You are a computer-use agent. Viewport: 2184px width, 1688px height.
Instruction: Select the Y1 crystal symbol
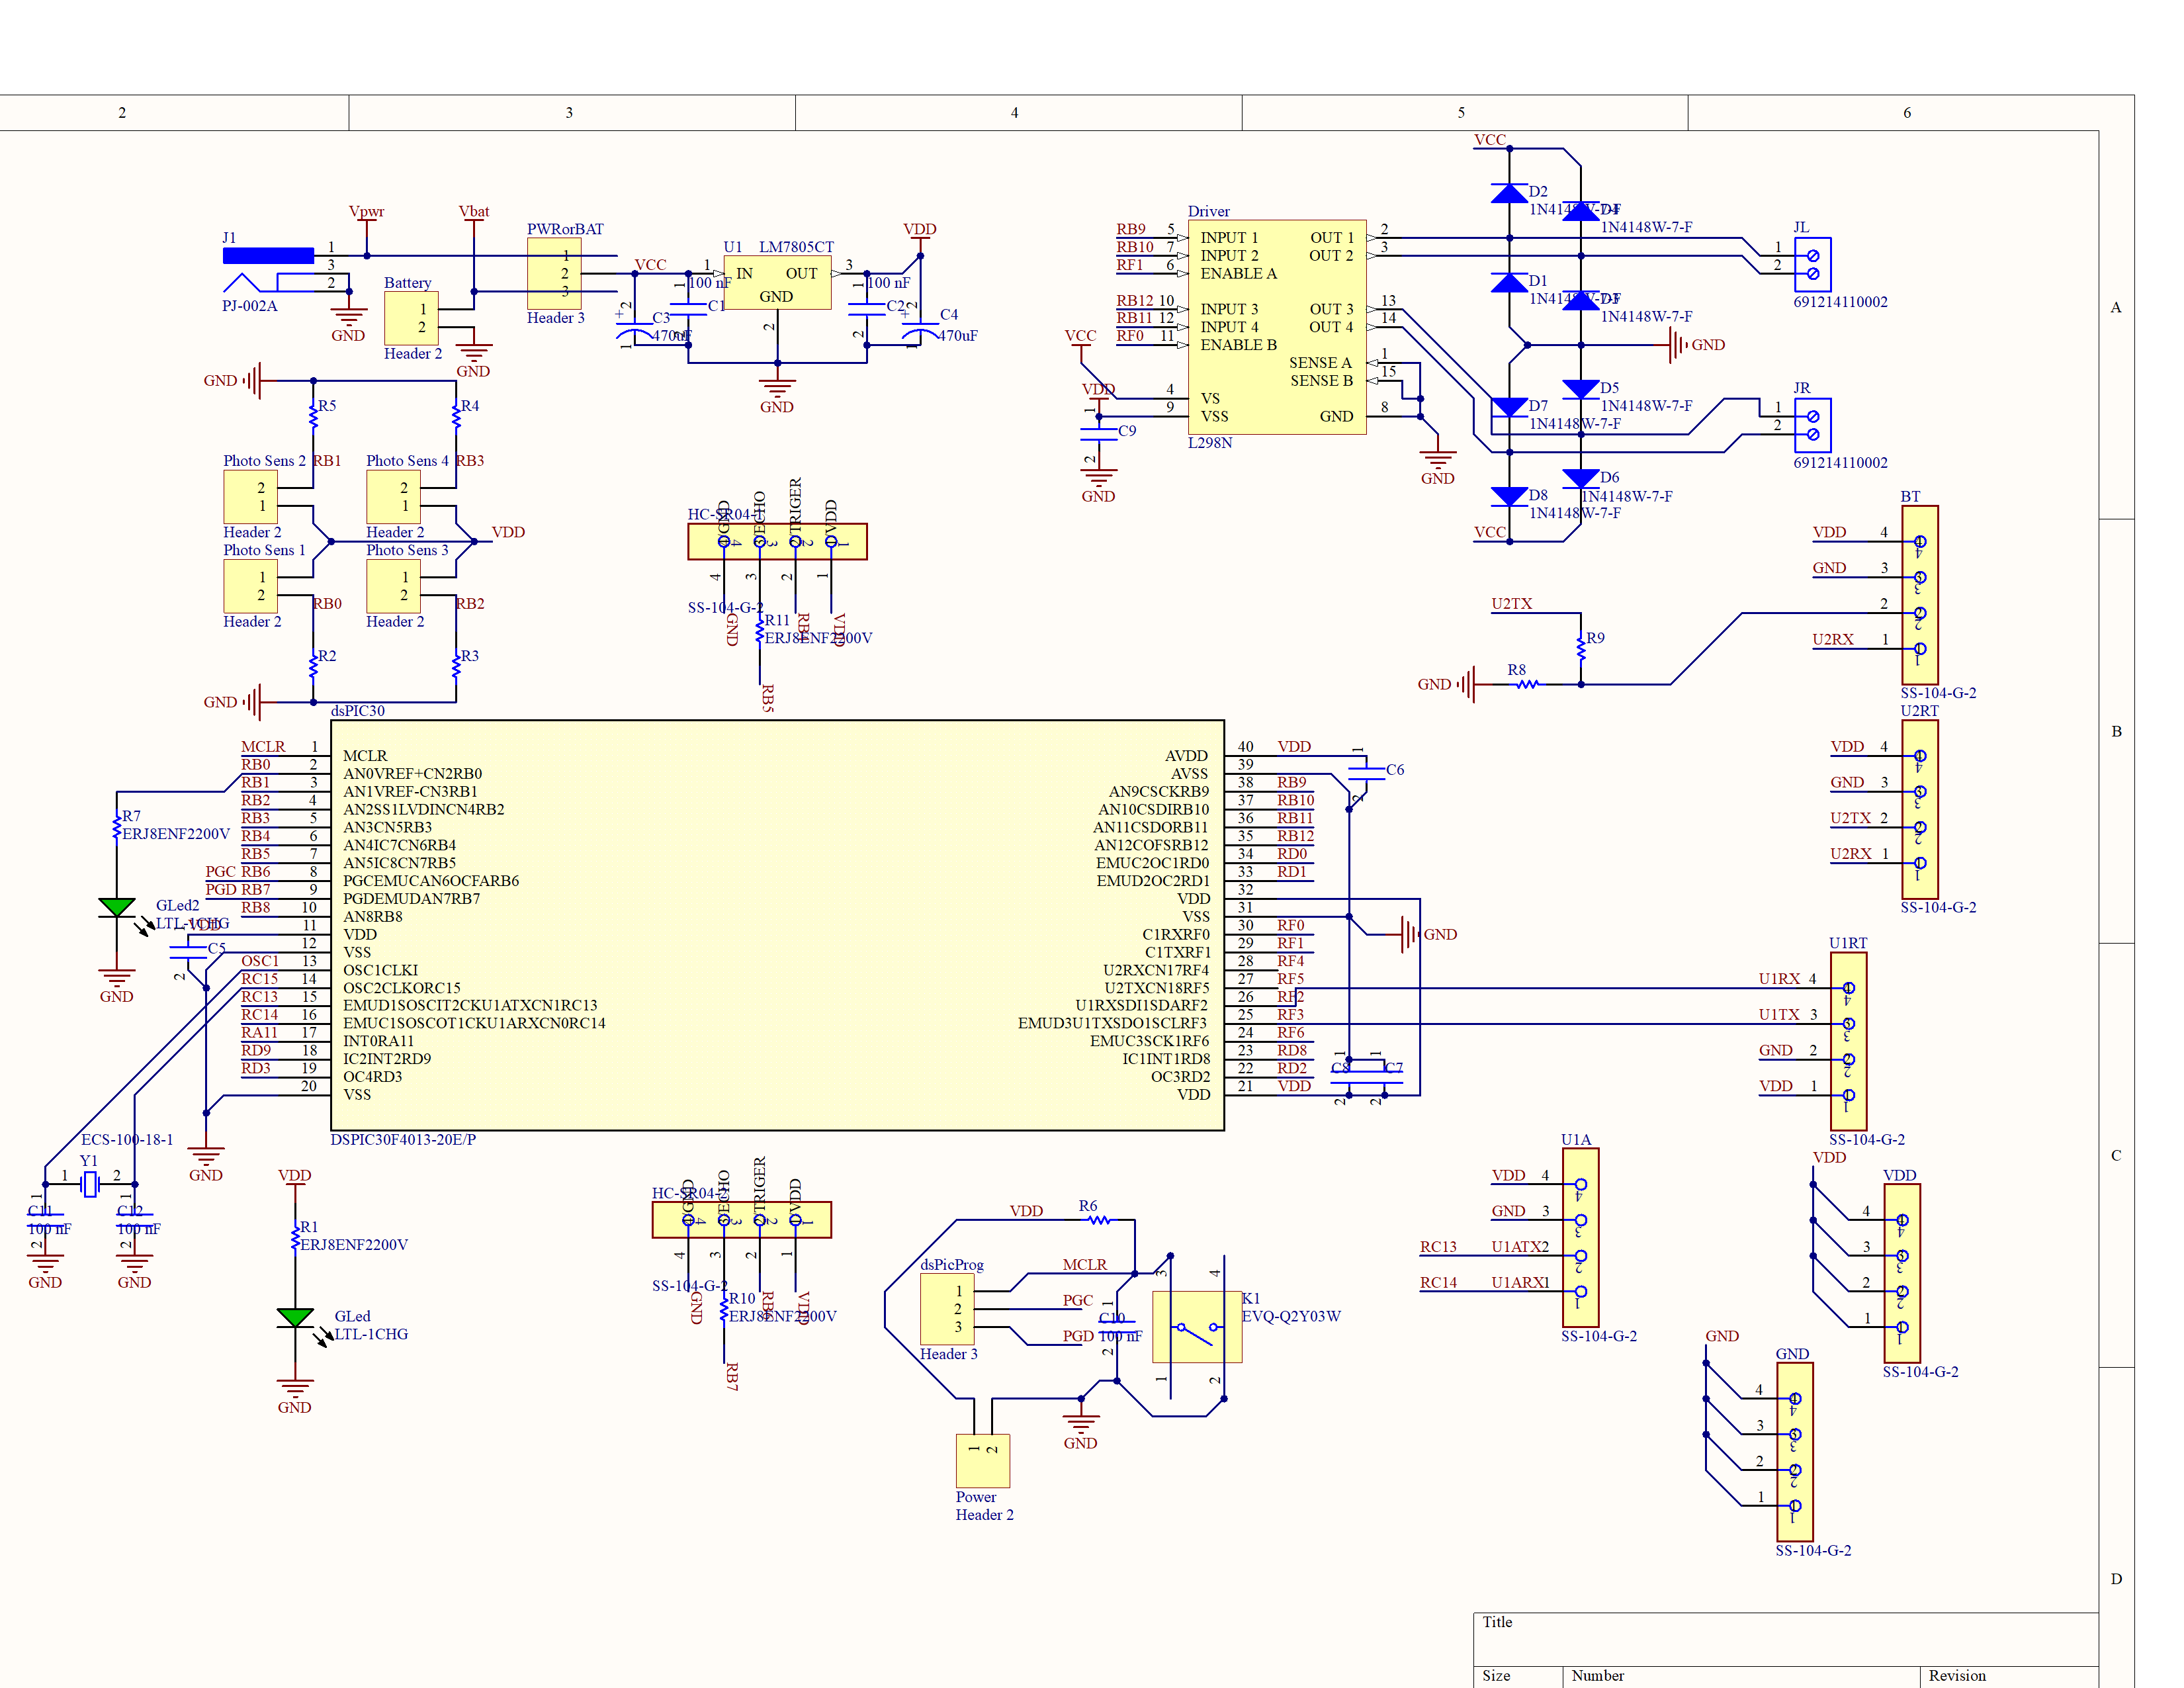click(x=90, y=1184)
